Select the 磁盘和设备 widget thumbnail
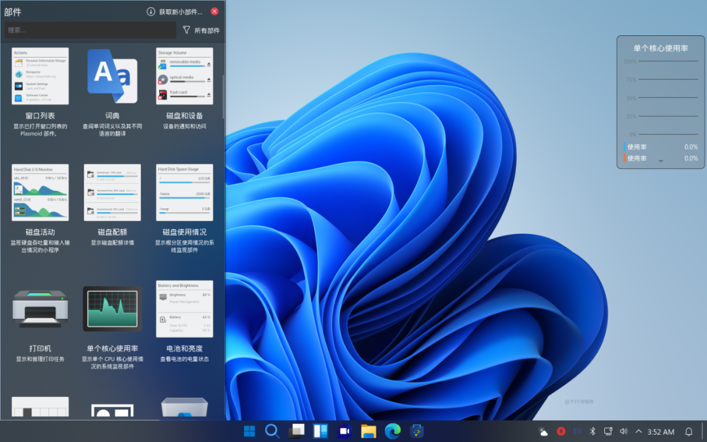Screen dimensions: 707x442 (184, 76)
